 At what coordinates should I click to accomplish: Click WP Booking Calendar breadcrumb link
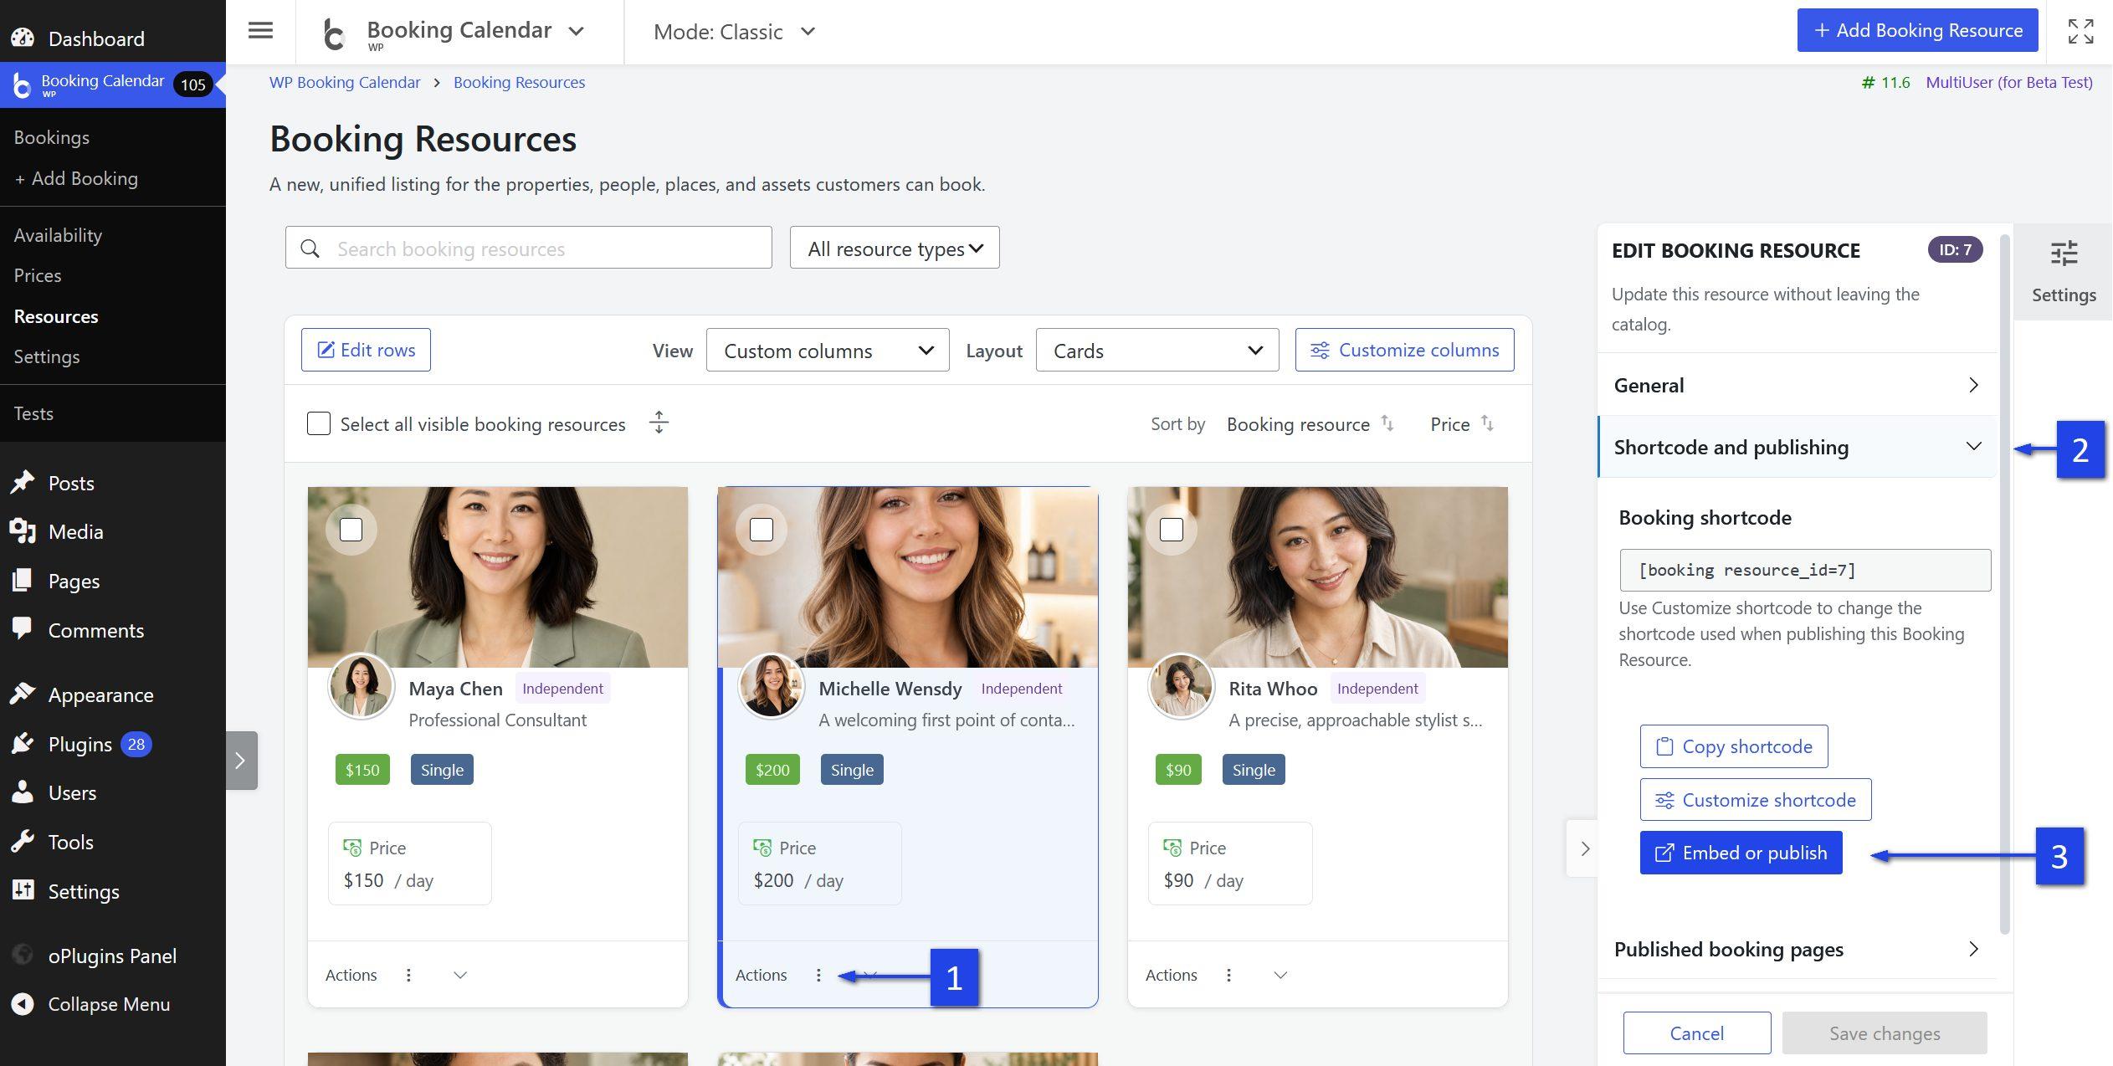pos(345,82)
